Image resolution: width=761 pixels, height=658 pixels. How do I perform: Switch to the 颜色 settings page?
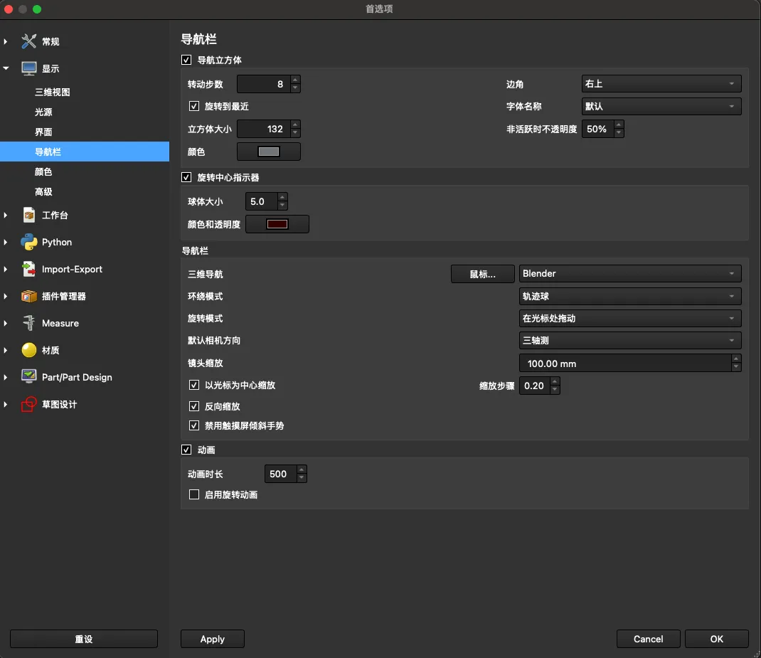[x=43, y=172]
